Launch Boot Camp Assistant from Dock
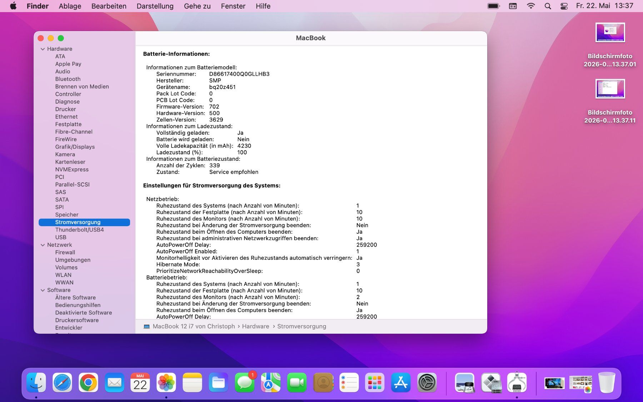The height and width of the screenshot is (402, 643). pyautogui.click(x=491, y=383)
